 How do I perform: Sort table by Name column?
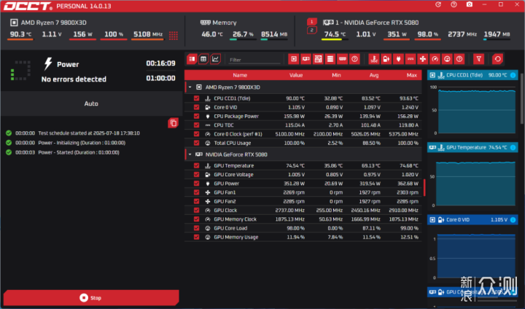click(x=240, y=75)
